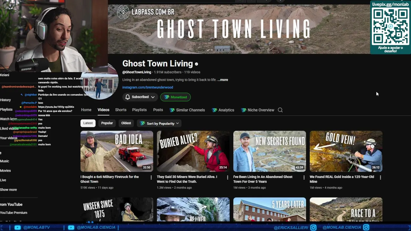411x231 pixels.
Task: Open the Niche Overview tab
Action: 258,110
